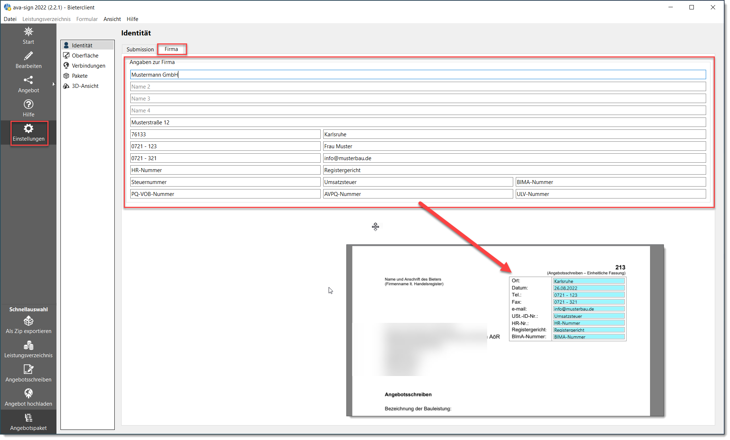The image size is (730, 440).
Task: Click Angebot hochladen rocket shortcut
Action: [28, 398]
